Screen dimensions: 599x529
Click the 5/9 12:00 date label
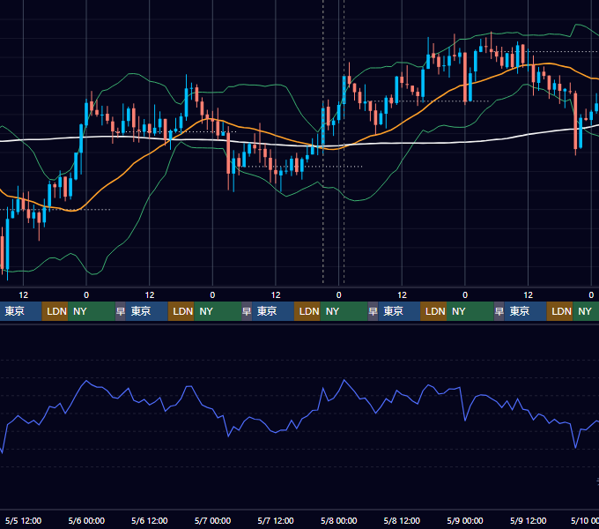(528, 520)
